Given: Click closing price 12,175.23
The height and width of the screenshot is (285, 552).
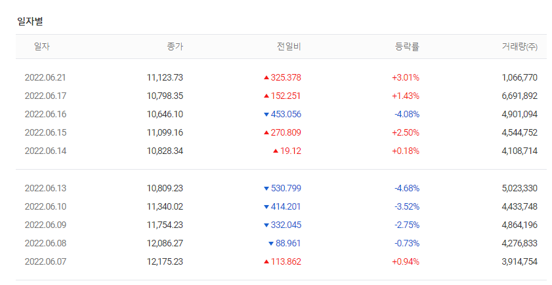Looking at the screenshot, I should click(x=165, y=261).
